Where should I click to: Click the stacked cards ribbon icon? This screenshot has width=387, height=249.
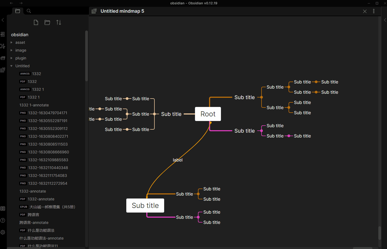click(3, 58)
